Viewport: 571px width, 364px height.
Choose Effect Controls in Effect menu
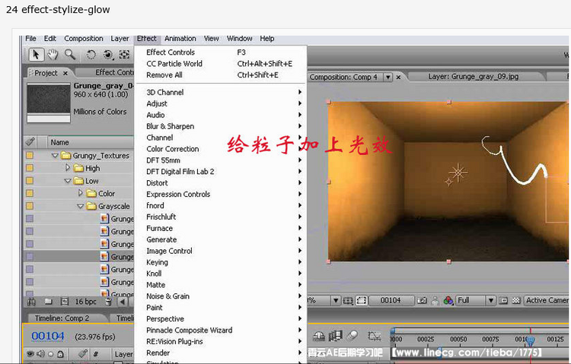[220, 52]
